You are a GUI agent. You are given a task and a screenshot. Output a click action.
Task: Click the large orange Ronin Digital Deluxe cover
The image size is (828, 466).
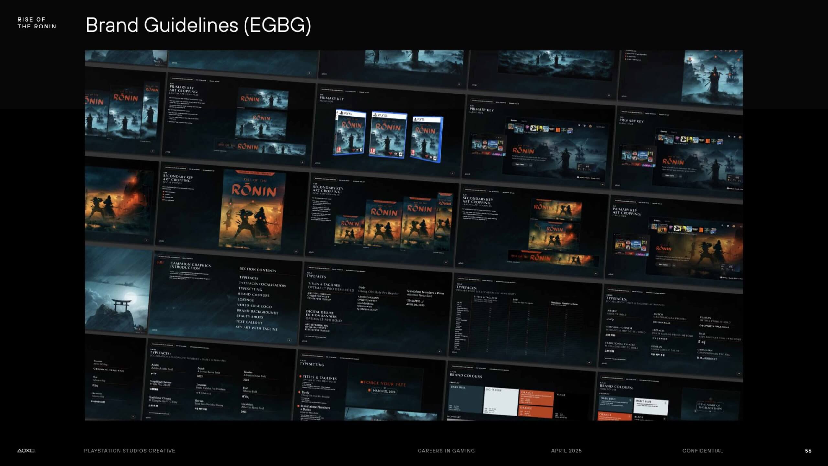[252, 210]
